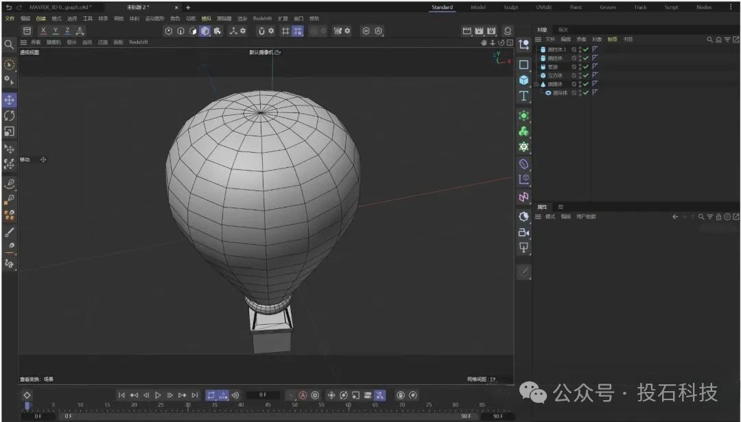Toggle X axis lock in toolbar
Viewport: 741px width, 422px height.
43,31
